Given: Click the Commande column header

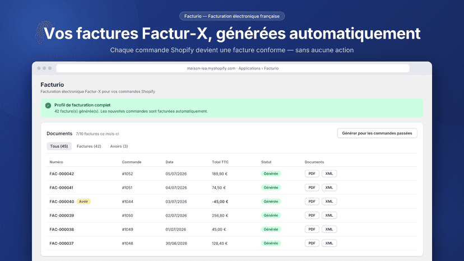Looking at the screenshot, I should click(132, 162).
